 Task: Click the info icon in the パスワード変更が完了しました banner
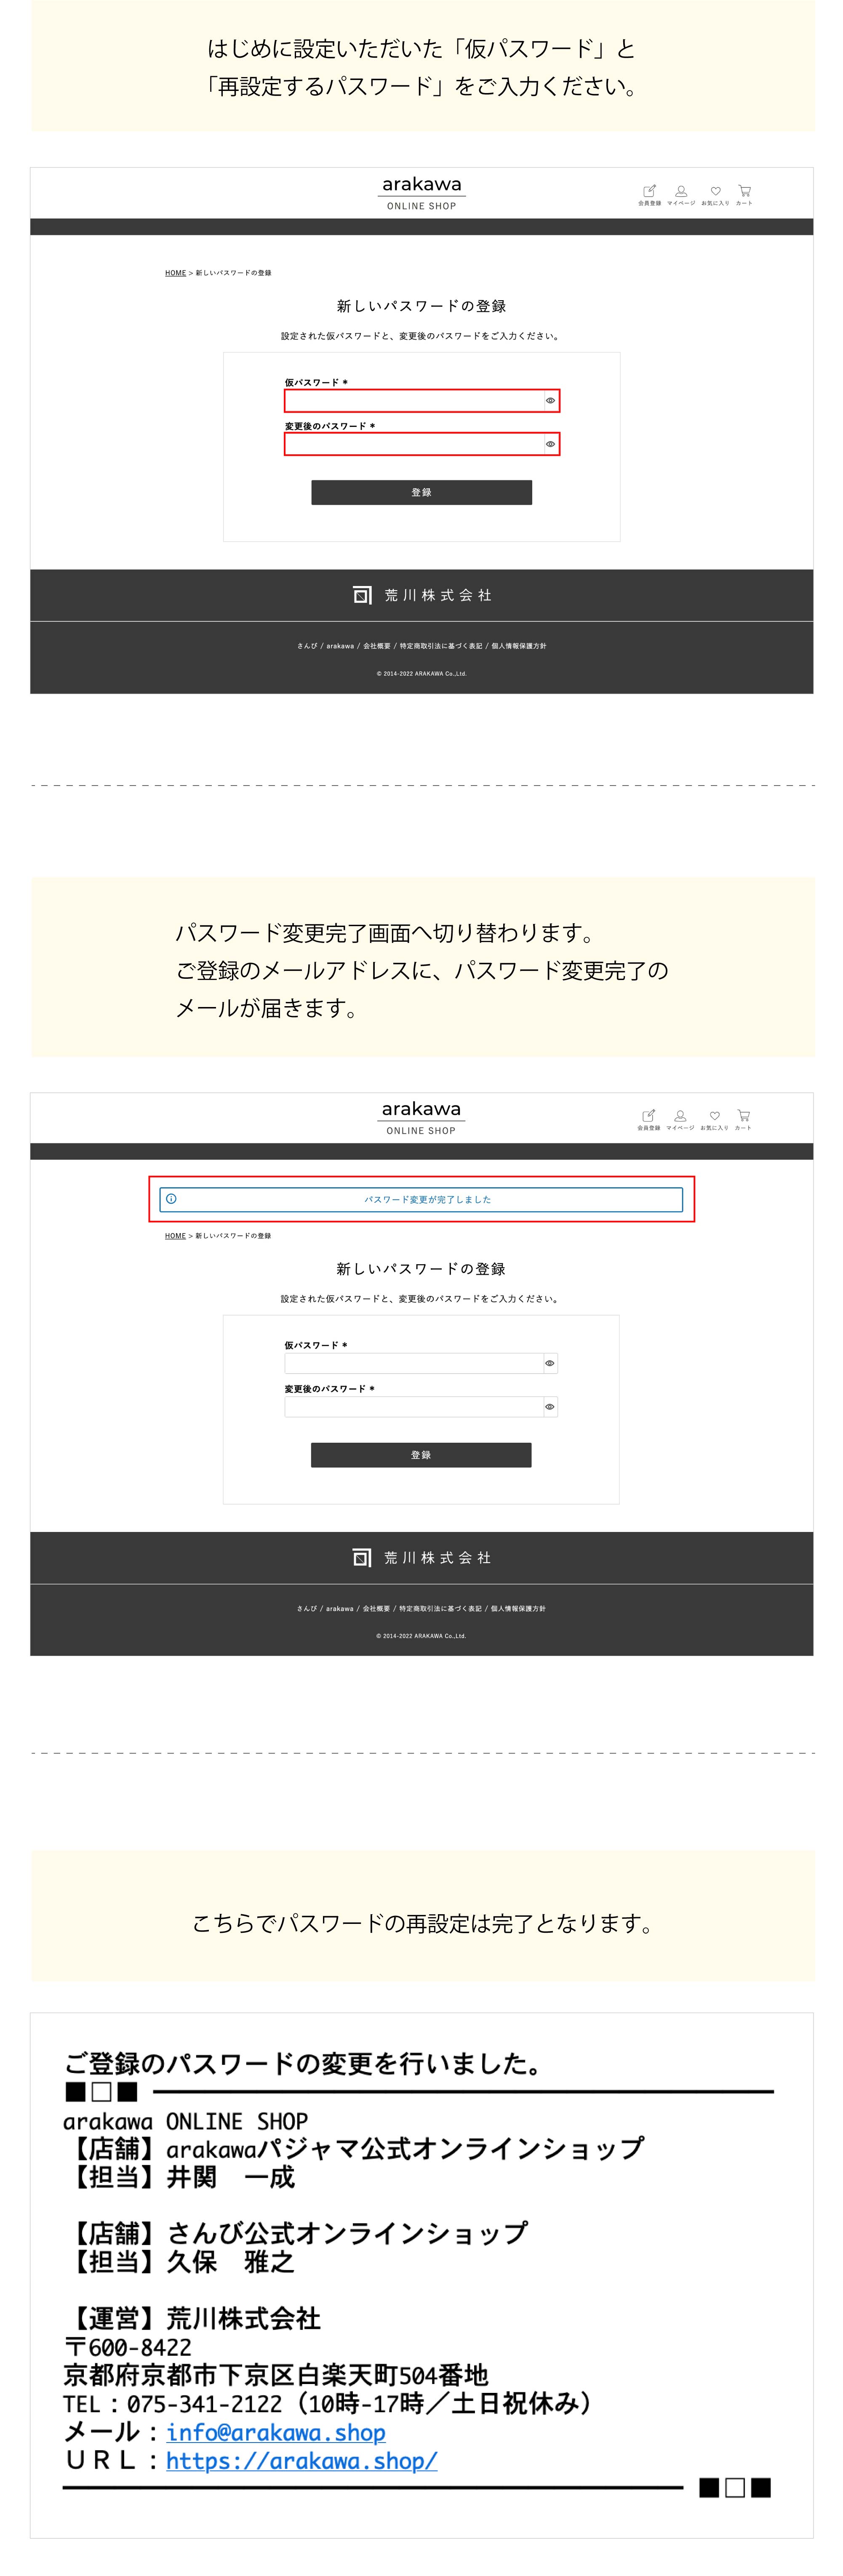pyautogui.click(x=171, y=1198)
